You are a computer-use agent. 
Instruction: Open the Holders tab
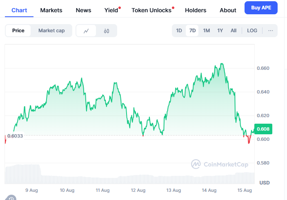[196, 10]
